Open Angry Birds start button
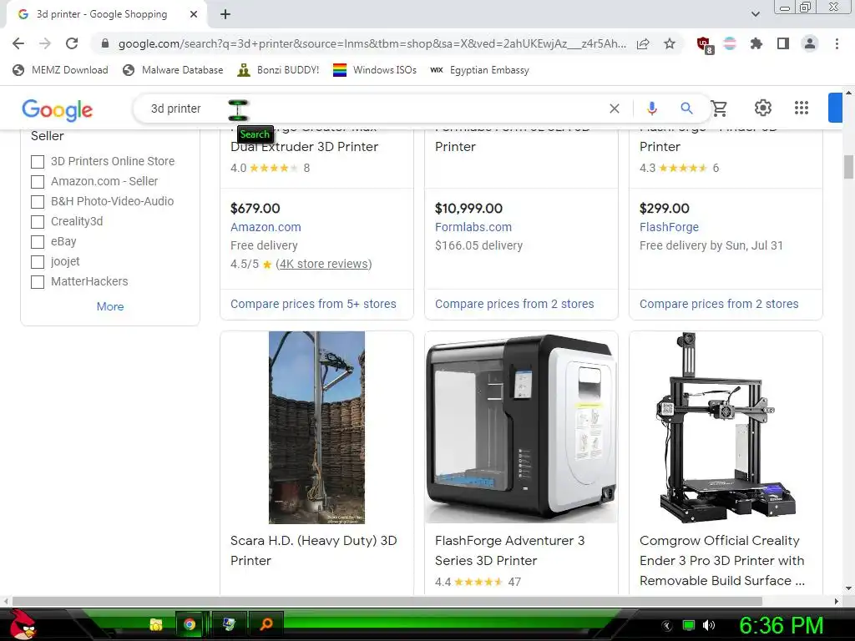Screen dimensions: 855x641 tap(22, 624)
